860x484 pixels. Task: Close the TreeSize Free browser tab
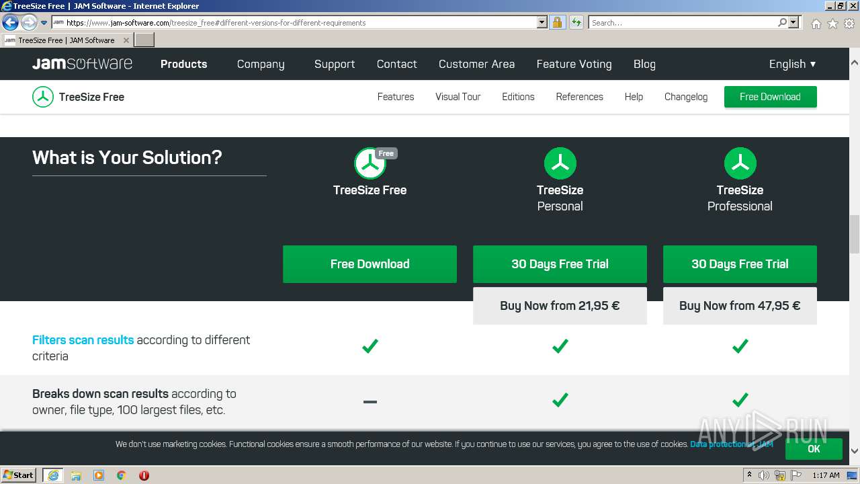(126, 40)
